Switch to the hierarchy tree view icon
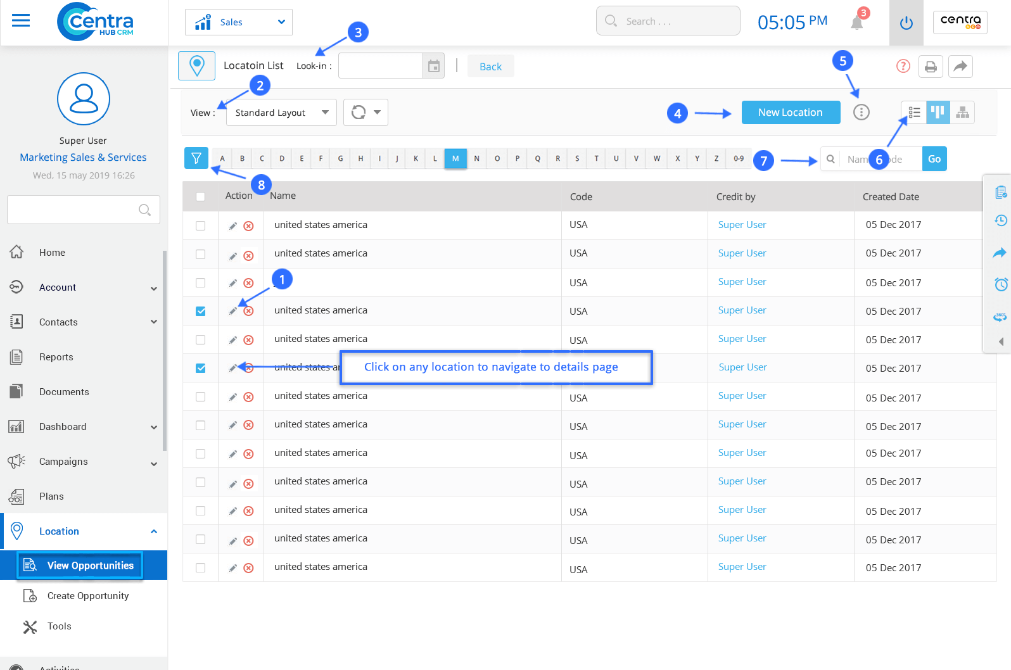This screenshot has width=1011, height=670. [x=962, y=113]
